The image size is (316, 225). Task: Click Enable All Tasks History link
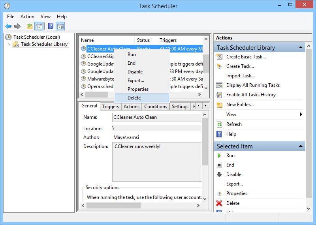pos(251,95)
